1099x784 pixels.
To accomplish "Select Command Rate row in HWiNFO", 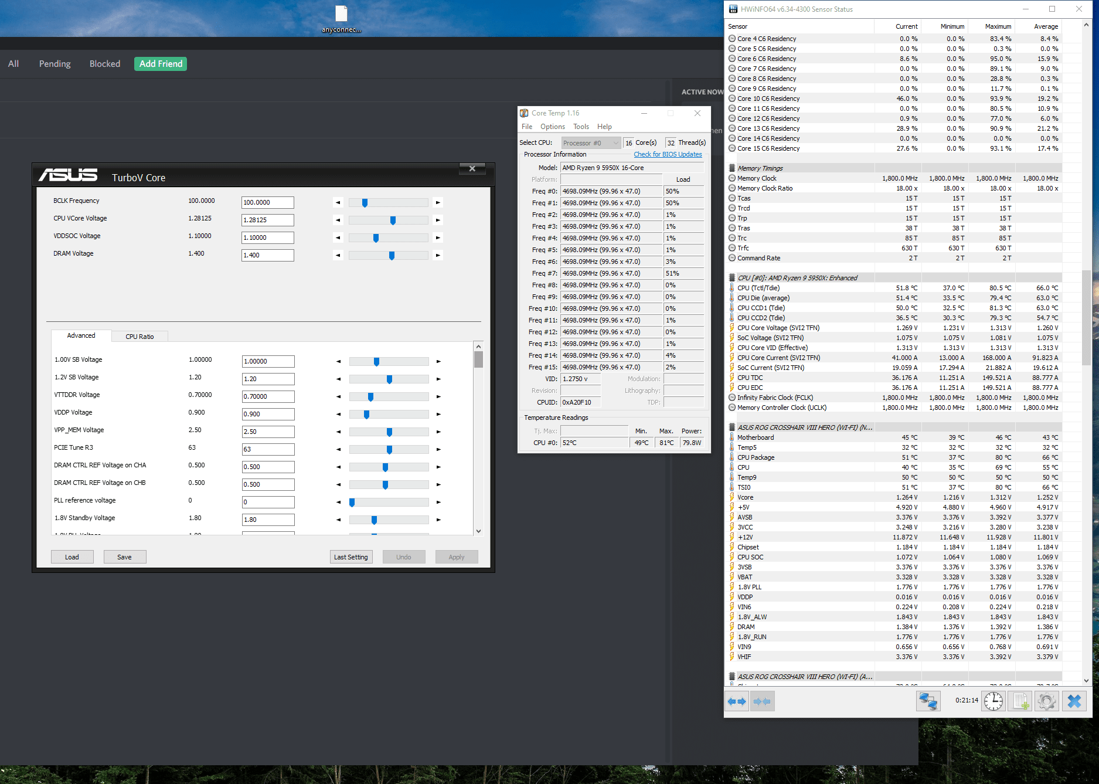I will click(894, 258).
